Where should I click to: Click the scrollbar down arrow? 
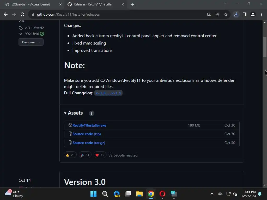click(265, 185)
